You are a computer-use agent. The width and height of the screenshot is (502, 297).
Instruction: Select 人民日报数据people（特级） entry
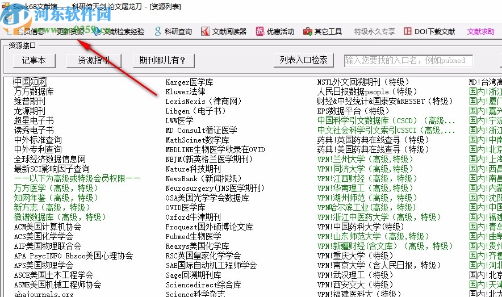click(367, 92)
